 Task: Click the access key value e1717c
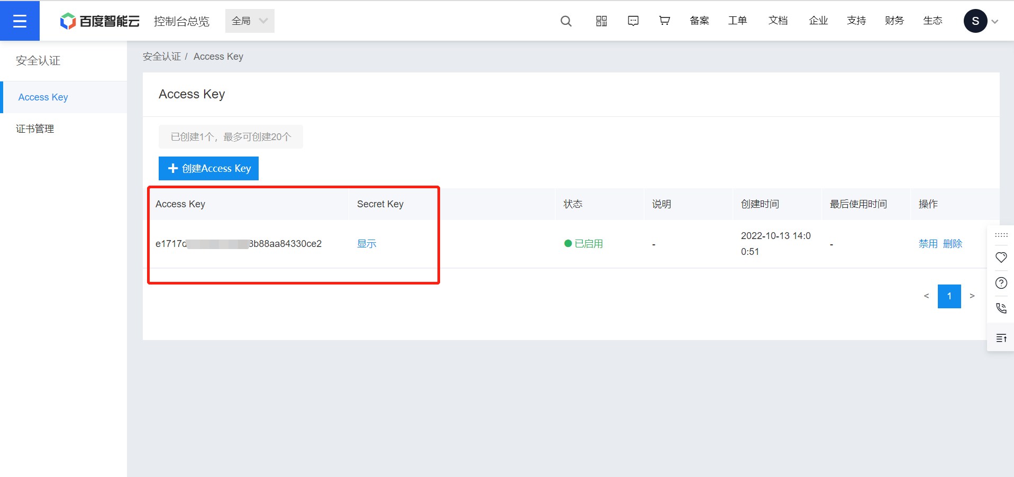[x=239, y=244]
